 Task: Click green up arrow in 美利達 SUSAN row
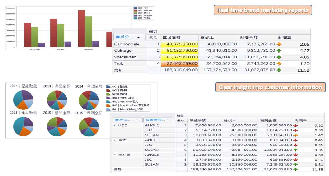[x=296, y=164]
